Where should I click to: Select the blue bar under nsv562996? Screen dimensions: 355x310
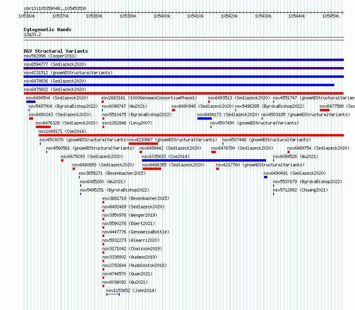click(x=183, y=60)
